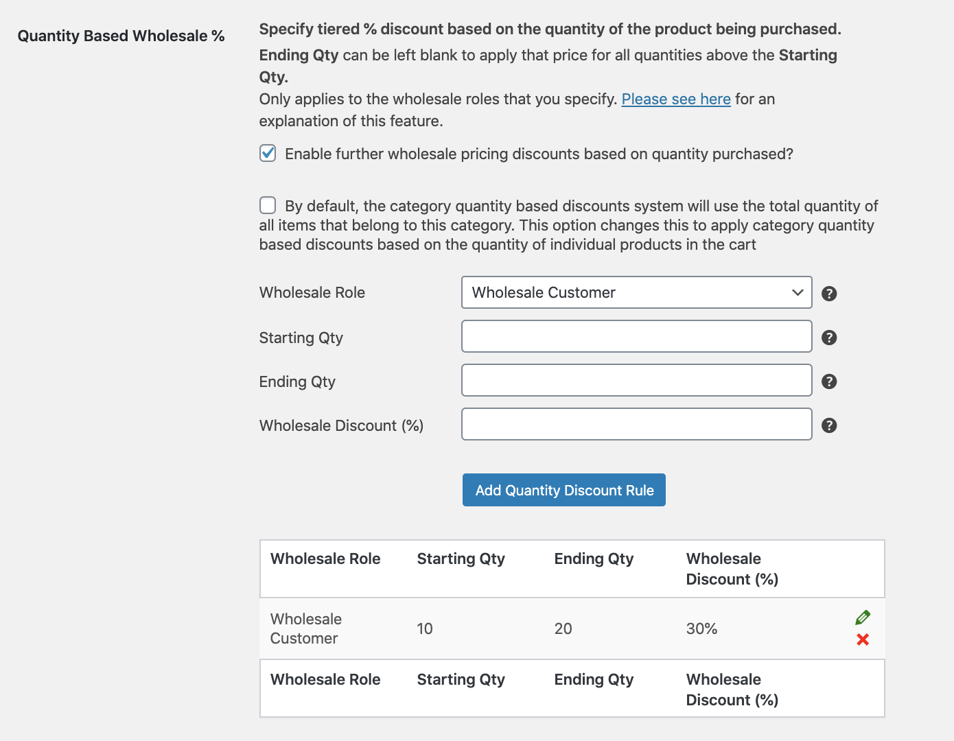954x741 pixels.
Task: Click the 30% discount value in rule row
Action: point(701,628)
